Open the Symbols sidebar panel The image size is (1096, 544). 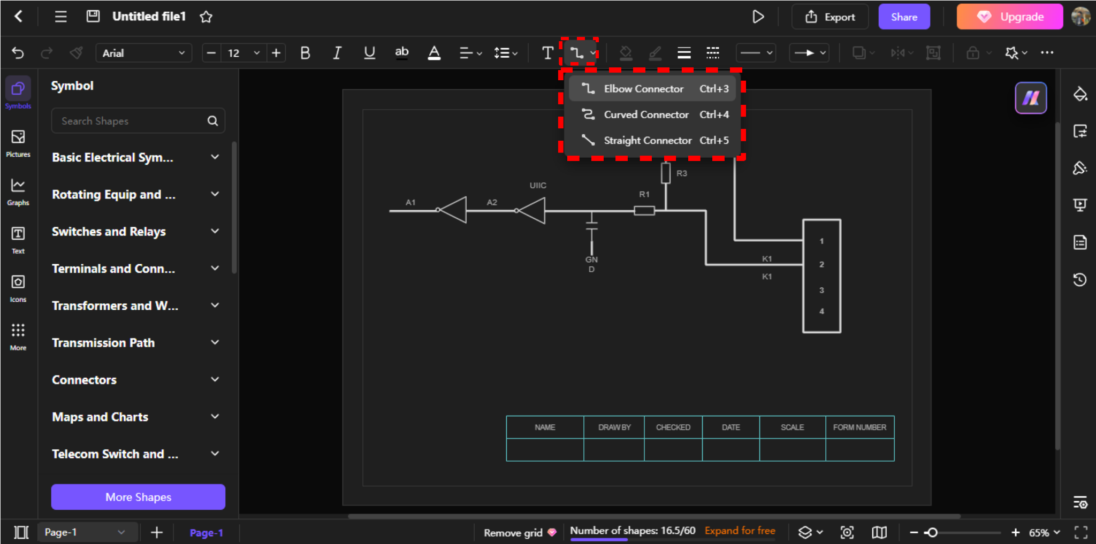pos(18,94)
